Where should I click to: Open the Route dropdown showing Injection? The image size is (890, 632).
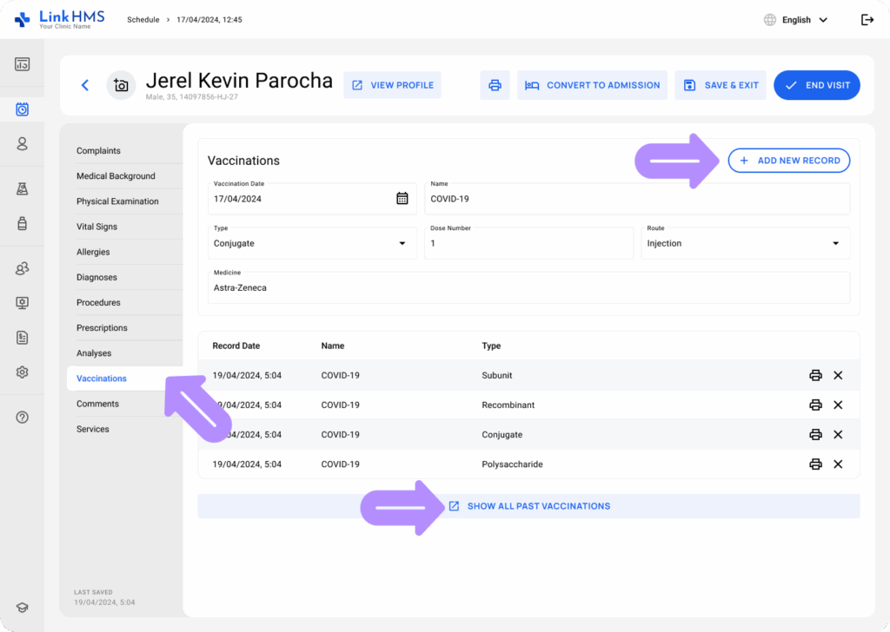(835, 244)
